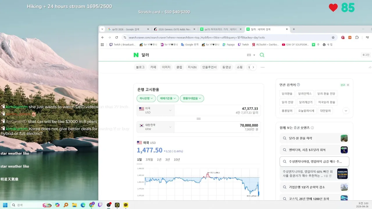The height and width of the screenshot is (209, 372).
Task: Click the Chrome address bar URL
Action: point(197,37)
